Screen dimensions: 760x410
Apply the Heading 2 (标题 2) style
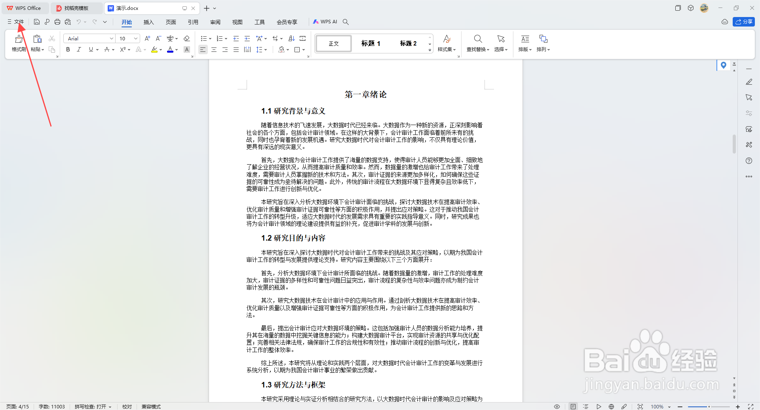point(408,44)
